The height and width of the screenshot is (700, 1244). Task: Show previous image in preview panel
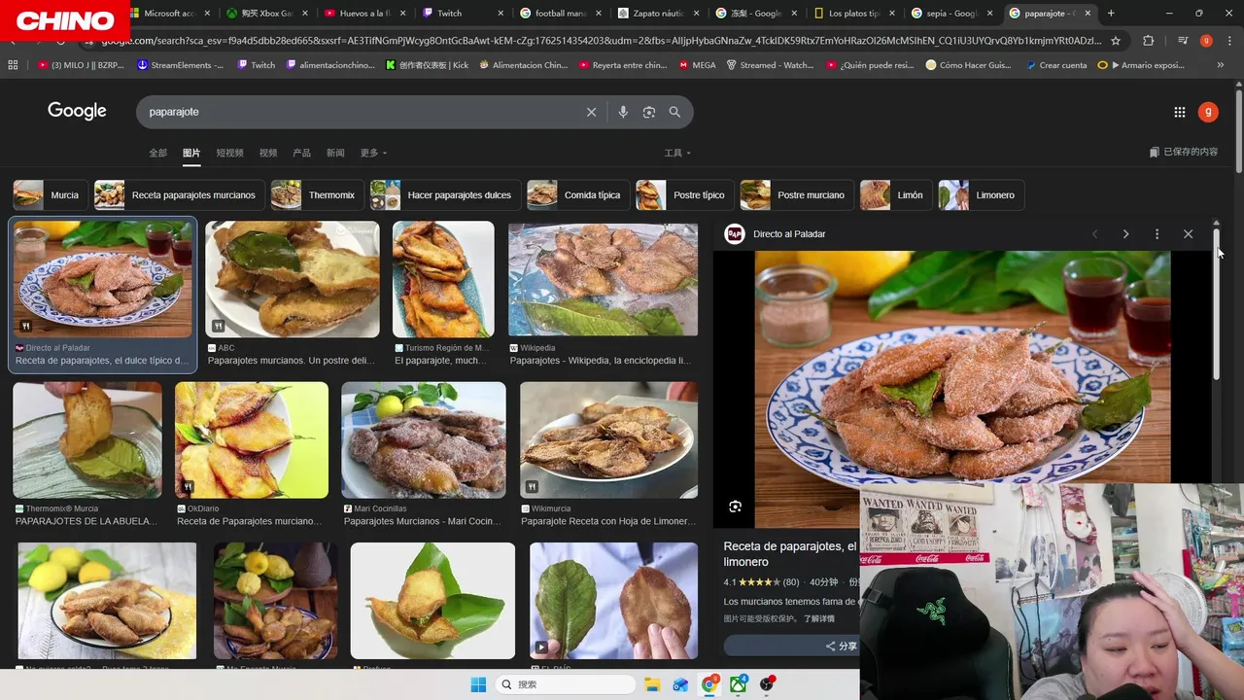coord(1094,234)
